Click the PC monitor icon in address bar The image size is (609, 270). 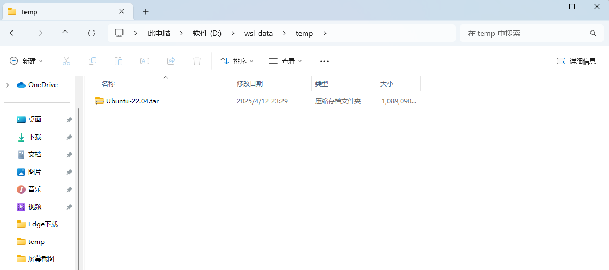click(119, 33)
